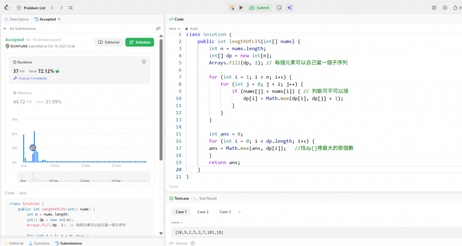Viewport: 462px width, 246px height.
Task: Click 'return ans;' line in editor
Action: [224, 162]
